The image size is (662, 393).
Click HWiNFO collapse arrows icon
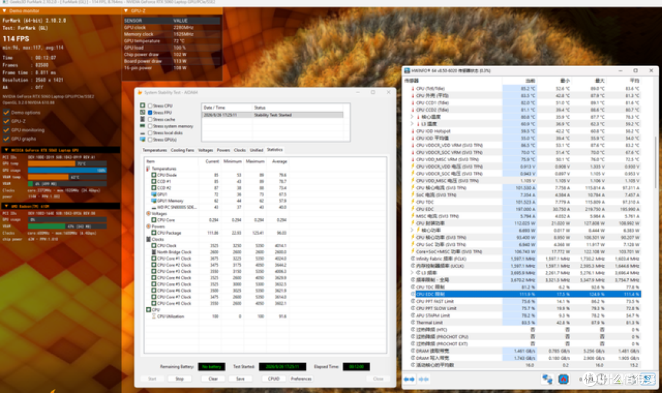click(x=424, y=379)
